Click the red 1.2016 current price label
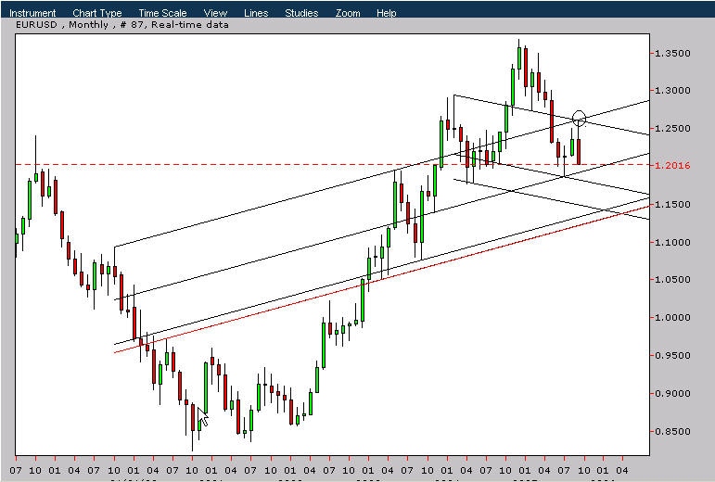The image size is (715, 482). pyautogui.click(x=672, y=165)
